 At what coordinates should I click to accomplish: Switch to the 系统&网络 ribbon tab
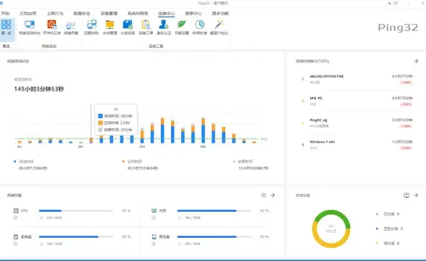(138, 13)
